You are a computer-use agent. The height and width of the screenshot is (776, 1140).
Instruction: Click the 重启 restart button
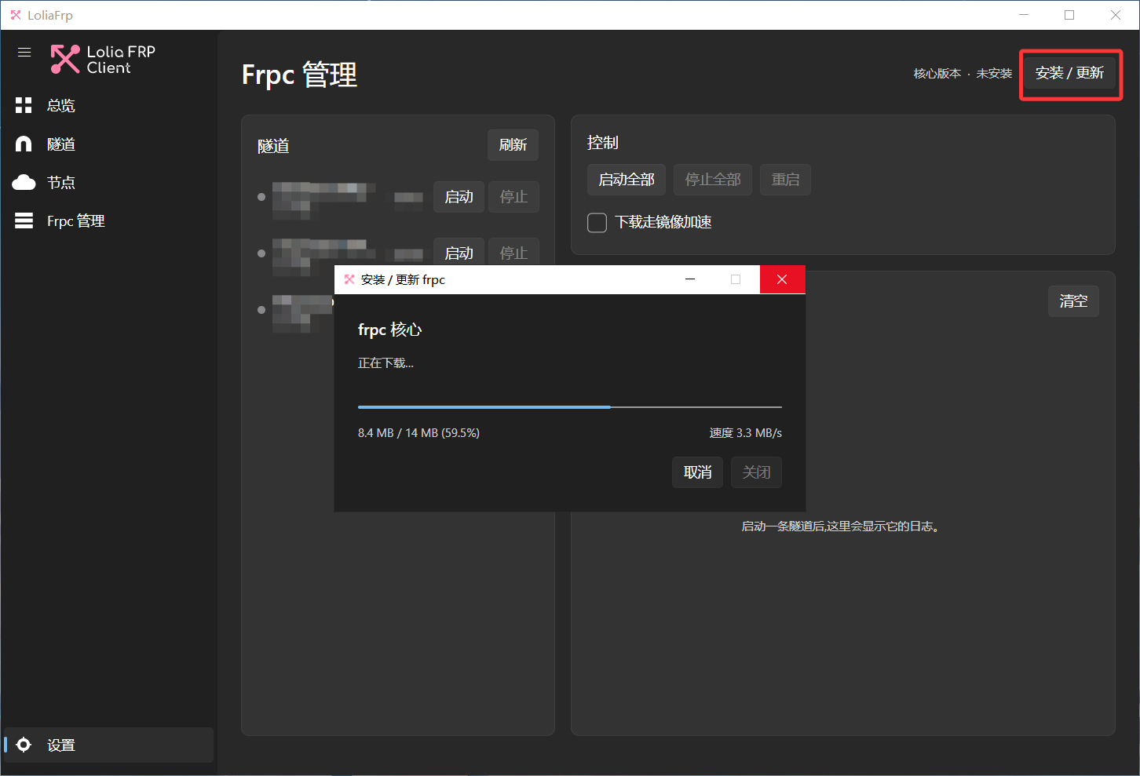[x=785, y=180]
